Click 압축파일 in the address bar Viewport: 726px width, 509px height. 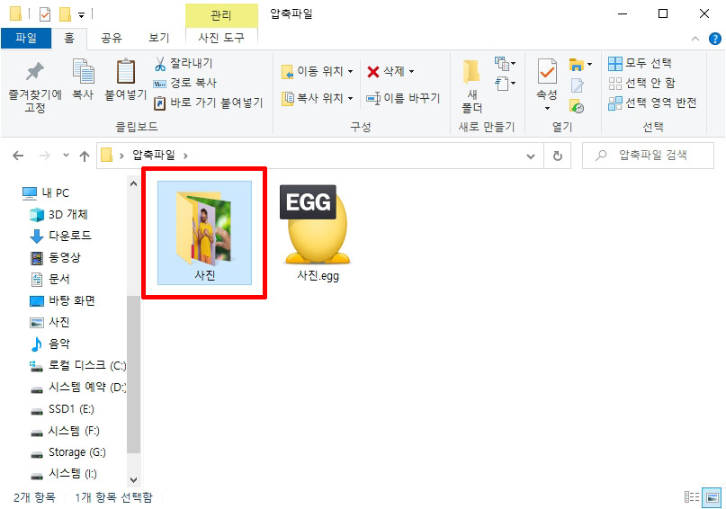(154, 155)
